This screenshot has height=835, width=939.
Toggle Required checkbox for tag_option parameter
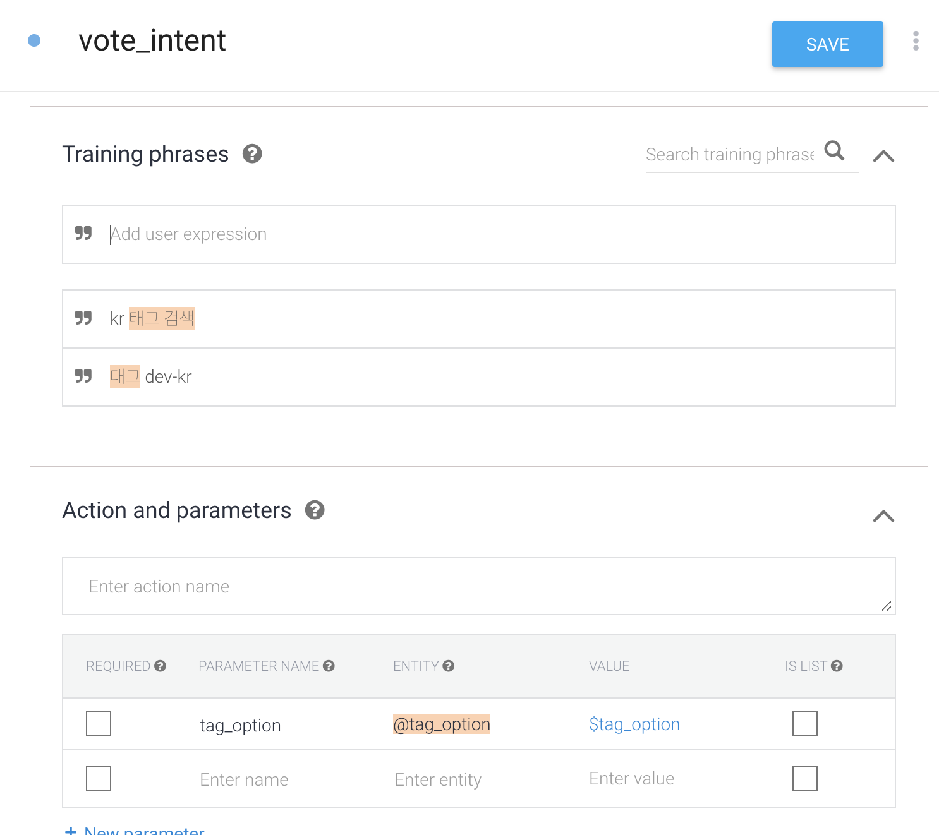[x=99, y=724]
